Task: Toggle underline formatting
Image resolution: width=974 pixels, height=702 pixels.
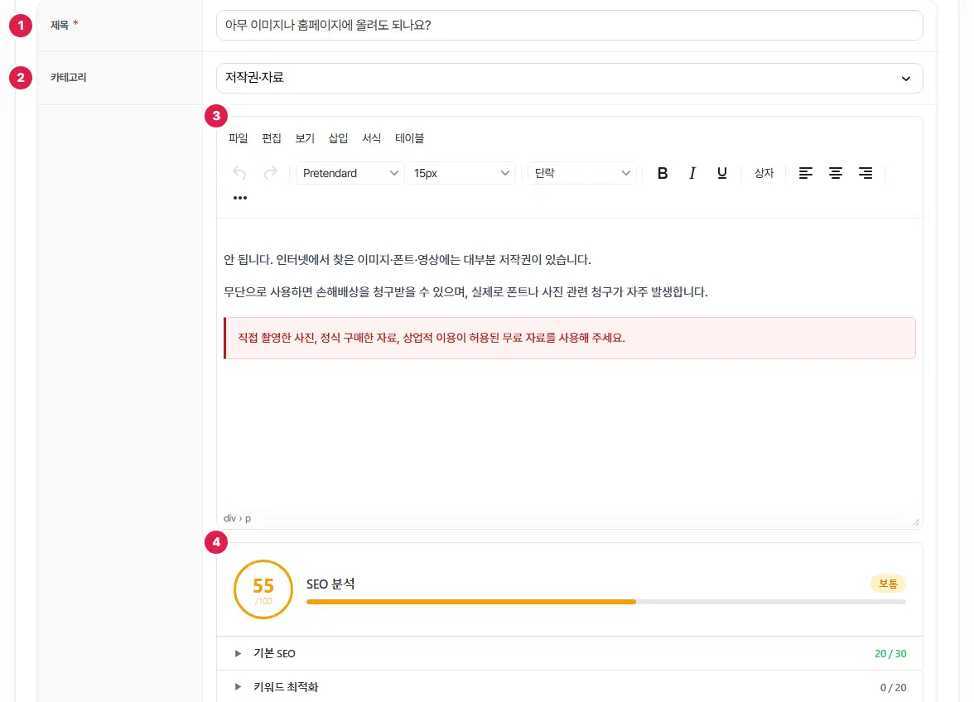Action: [x=722, y=173]
